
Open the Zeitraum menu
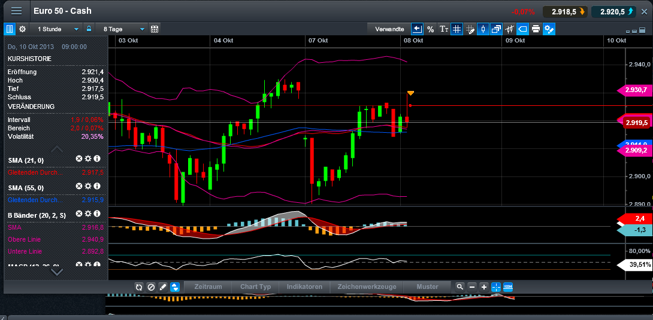pos(208,287)
